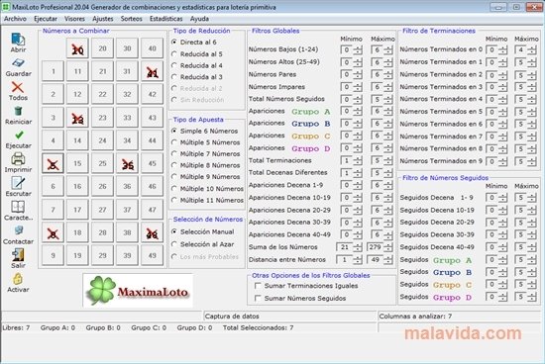Open the Ajustes menu
The height and width of the screenshot is (364, 545).
(x=102, y=19)
